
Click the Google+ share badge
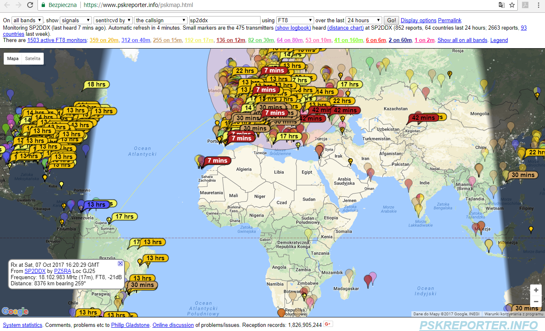[x=328, y=324]
